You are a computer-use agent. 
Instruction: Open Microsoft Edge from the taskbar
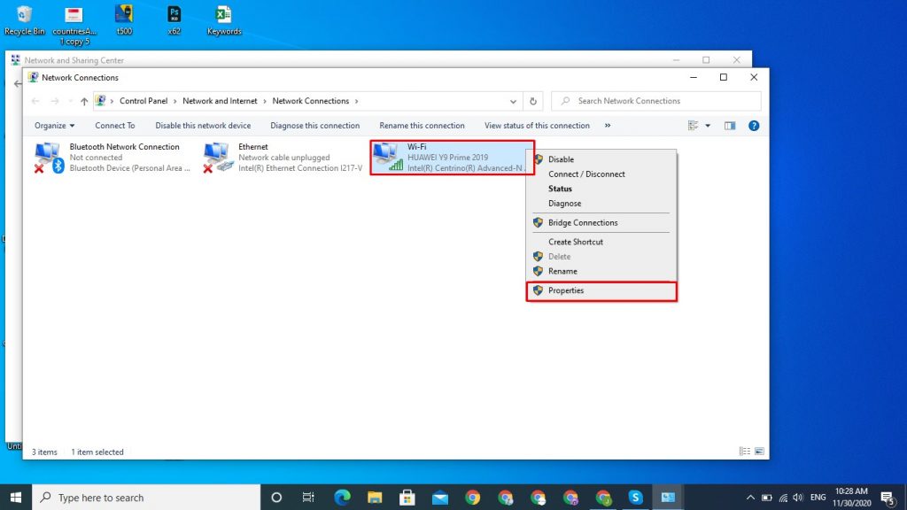(x=343, y=497)
